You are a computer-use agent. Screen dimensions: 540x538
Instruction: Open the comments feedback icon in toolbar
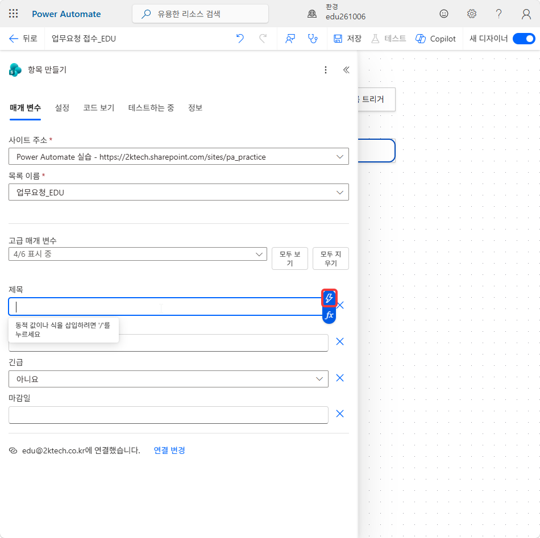(x=290, y=39)
